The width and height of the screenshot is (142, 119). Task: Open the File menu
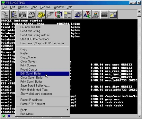point(4,7)
